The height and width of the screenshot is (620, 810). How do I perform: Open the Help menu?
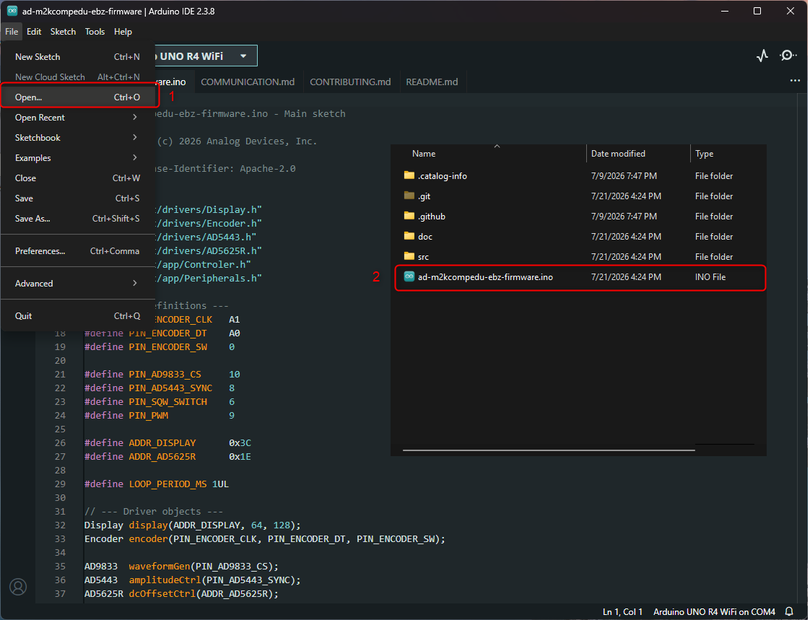[123, 32]
